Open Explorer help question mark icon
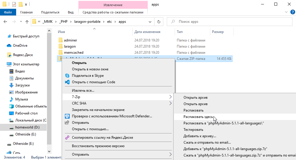 pos(292,12)
